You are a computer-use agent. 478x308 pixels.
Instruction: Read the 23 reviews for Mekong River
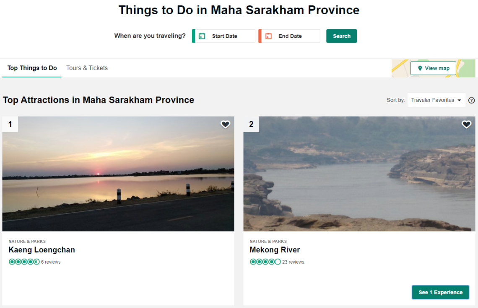tap(293, 262)
